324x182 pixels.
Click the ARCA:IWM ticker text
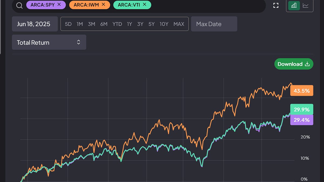click(86, 5)
